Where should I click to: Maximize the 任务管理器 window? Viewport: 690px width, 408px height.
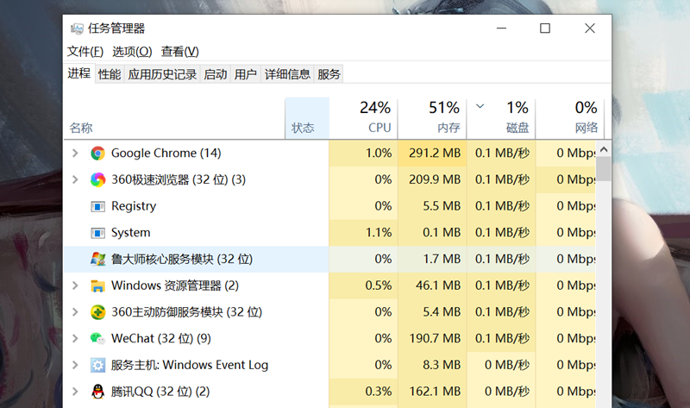(x=545, y=28)
